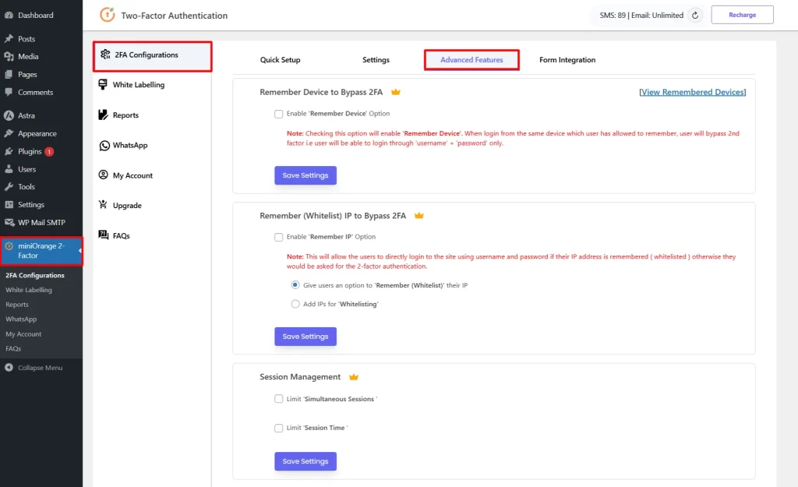Open the FAQs icon in sidebar
The height and width of the screenshot is (487, 798).
[104, 235]
